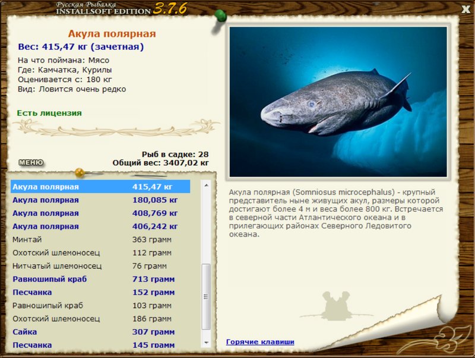
Task: Click the Рыб в садке: 28 counter
Action: click(x=175, y=154)
